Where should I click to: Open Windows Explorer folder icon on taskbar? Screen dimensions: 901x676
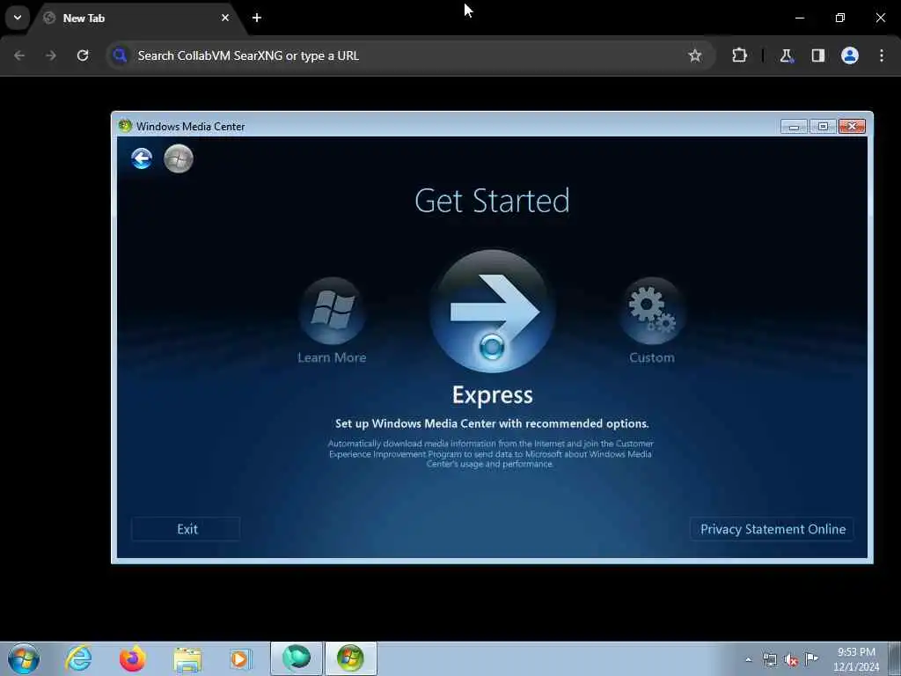(187, 659)
